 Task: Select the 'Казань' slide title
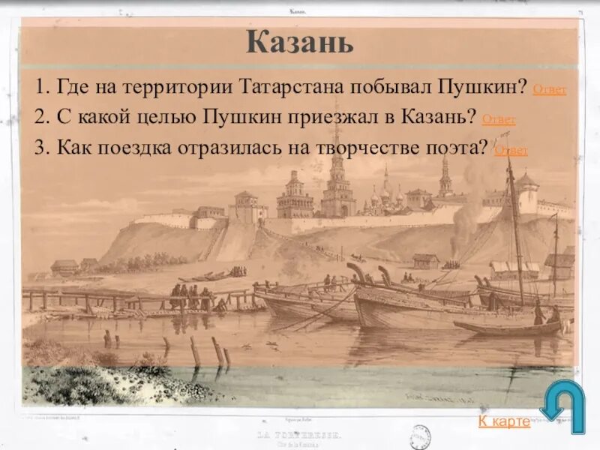(x=299, y=42)
